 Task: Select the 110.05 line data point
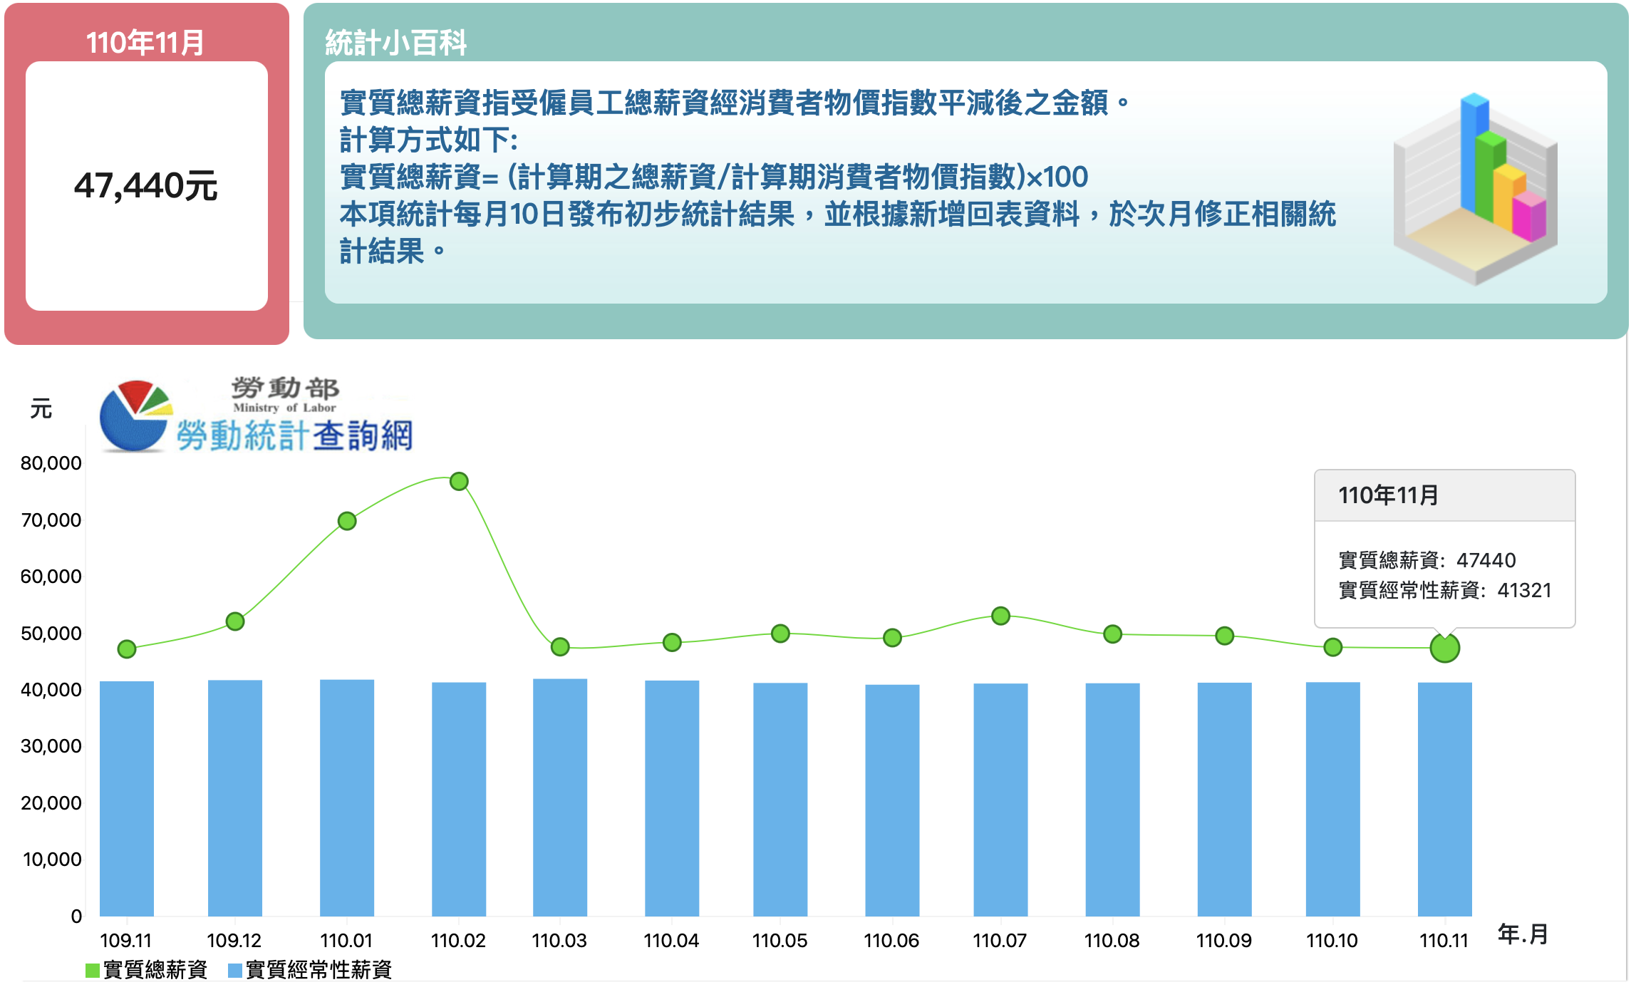pyautogui.click(x=780, y=634)
